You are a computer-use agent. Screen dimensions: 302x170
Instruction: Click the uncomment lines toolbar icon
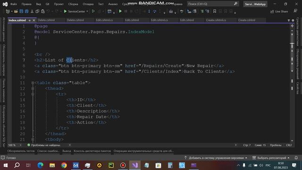click(x=207, y=11)
